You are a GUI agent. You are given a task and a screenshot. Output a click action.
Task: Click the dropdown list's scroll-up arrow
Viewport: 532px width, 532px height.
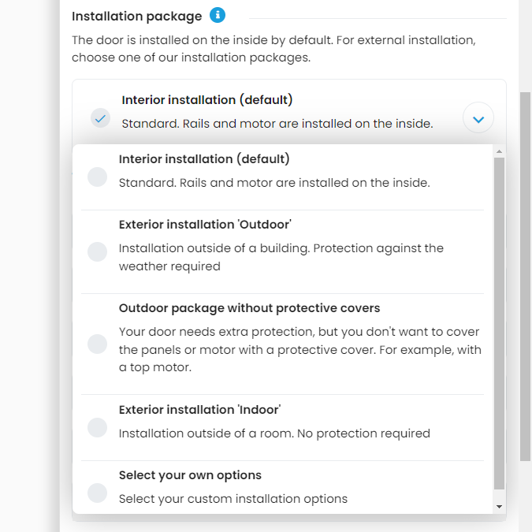[499, 151]
